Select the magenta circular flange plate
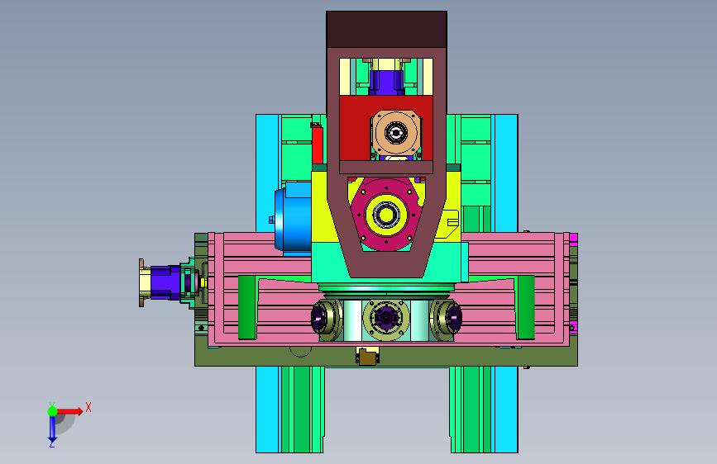Viewport: 717px width, 464px height. 386,215
